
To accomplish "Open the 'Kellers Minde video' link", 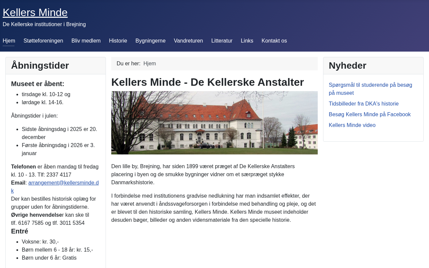I will [352, 125].
